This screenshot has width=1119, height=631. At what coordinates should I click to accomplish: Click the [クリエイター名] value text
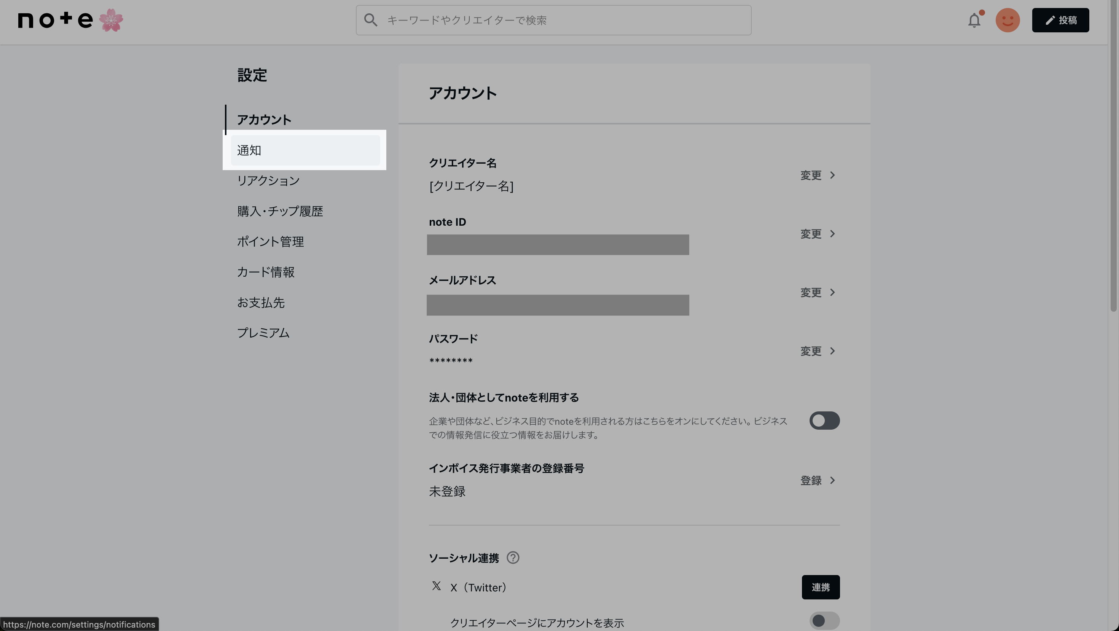click(471, 186)
